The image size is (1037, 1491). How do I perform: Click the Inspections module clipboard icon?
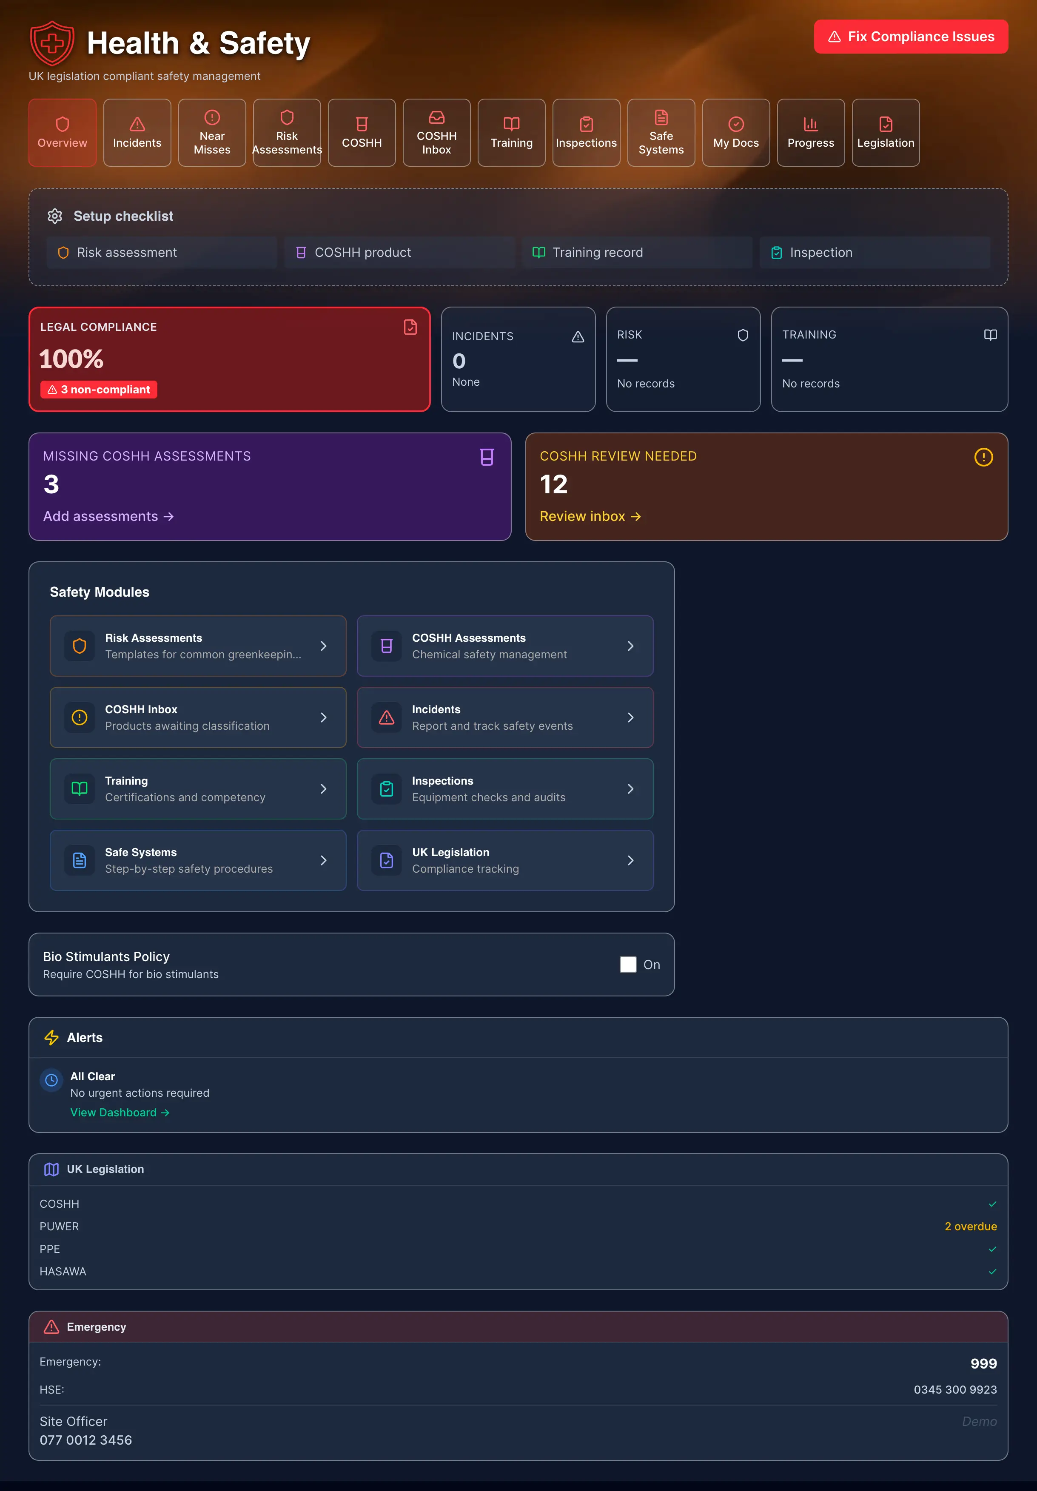point(386,789)
